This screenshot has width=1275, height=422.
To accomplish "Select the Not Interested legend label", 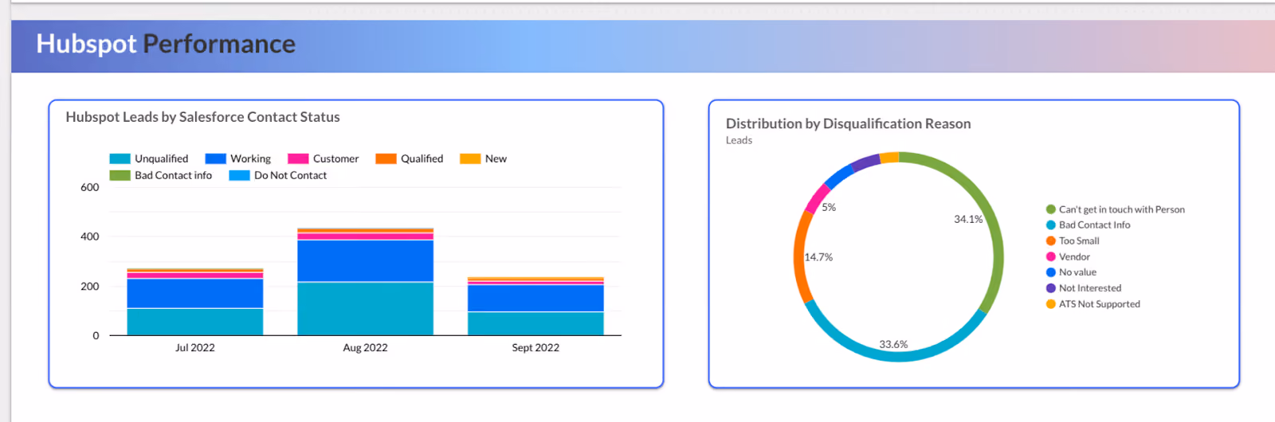I will pyautogui.click(x=1090, y=288).
